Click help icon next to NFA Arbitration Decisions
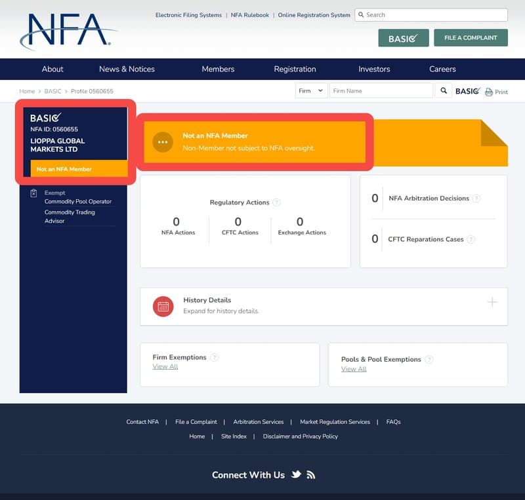 pyautogui.click(x=476, y=199)
